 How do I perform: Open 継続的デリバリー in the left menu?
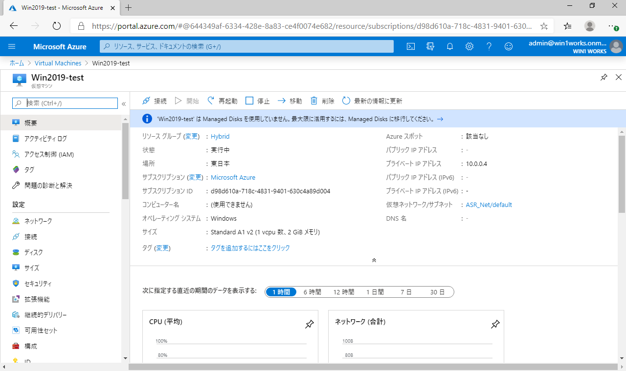61,315
